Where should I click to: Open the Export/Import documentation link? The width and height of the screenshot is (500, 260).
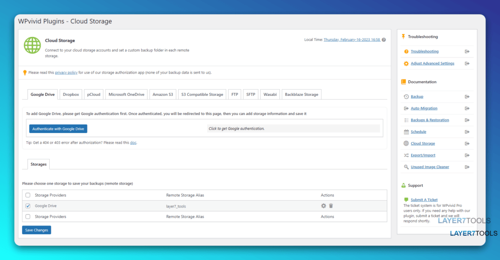coord(423,155)
